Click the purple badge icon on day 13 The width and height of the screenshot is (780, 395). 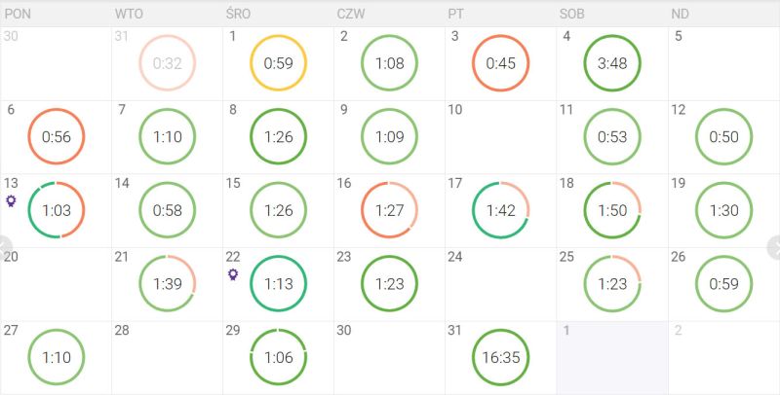pyautogui.click(x=12, y=200)
